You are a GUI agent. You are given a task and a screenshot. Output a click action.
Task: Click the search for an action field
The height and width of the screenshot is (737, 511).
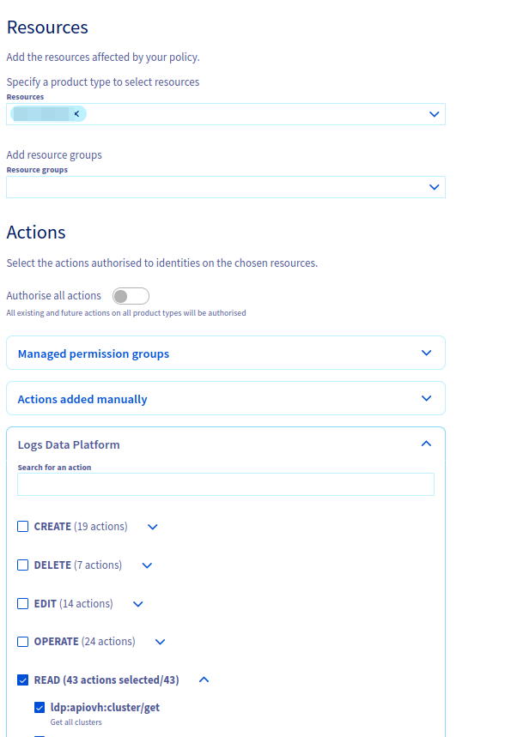225,484
